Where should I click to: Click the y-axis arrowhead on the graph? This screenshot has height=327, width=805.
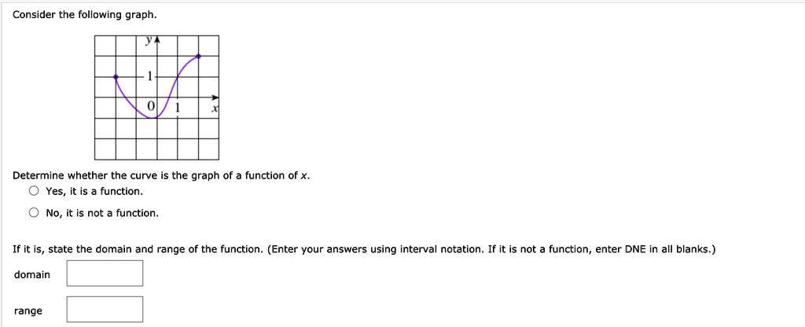tap(157, 41)
